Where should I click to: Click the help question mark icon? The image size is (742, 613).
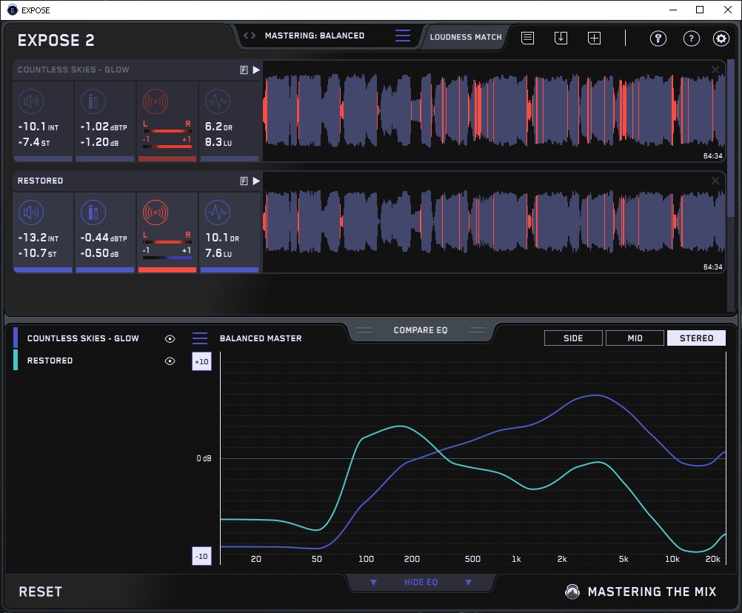[x=691, y=38]
